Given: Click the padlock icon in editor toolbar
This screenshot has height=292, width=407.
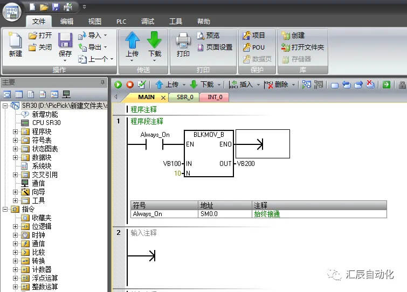Looking at the screenshot, I should (402, 85).
